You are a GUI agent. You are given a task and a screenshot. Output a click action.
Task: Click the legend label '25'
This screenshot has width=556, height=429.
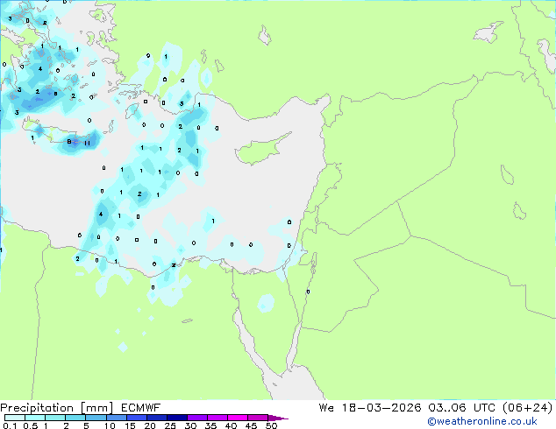(x=170, y=425)
